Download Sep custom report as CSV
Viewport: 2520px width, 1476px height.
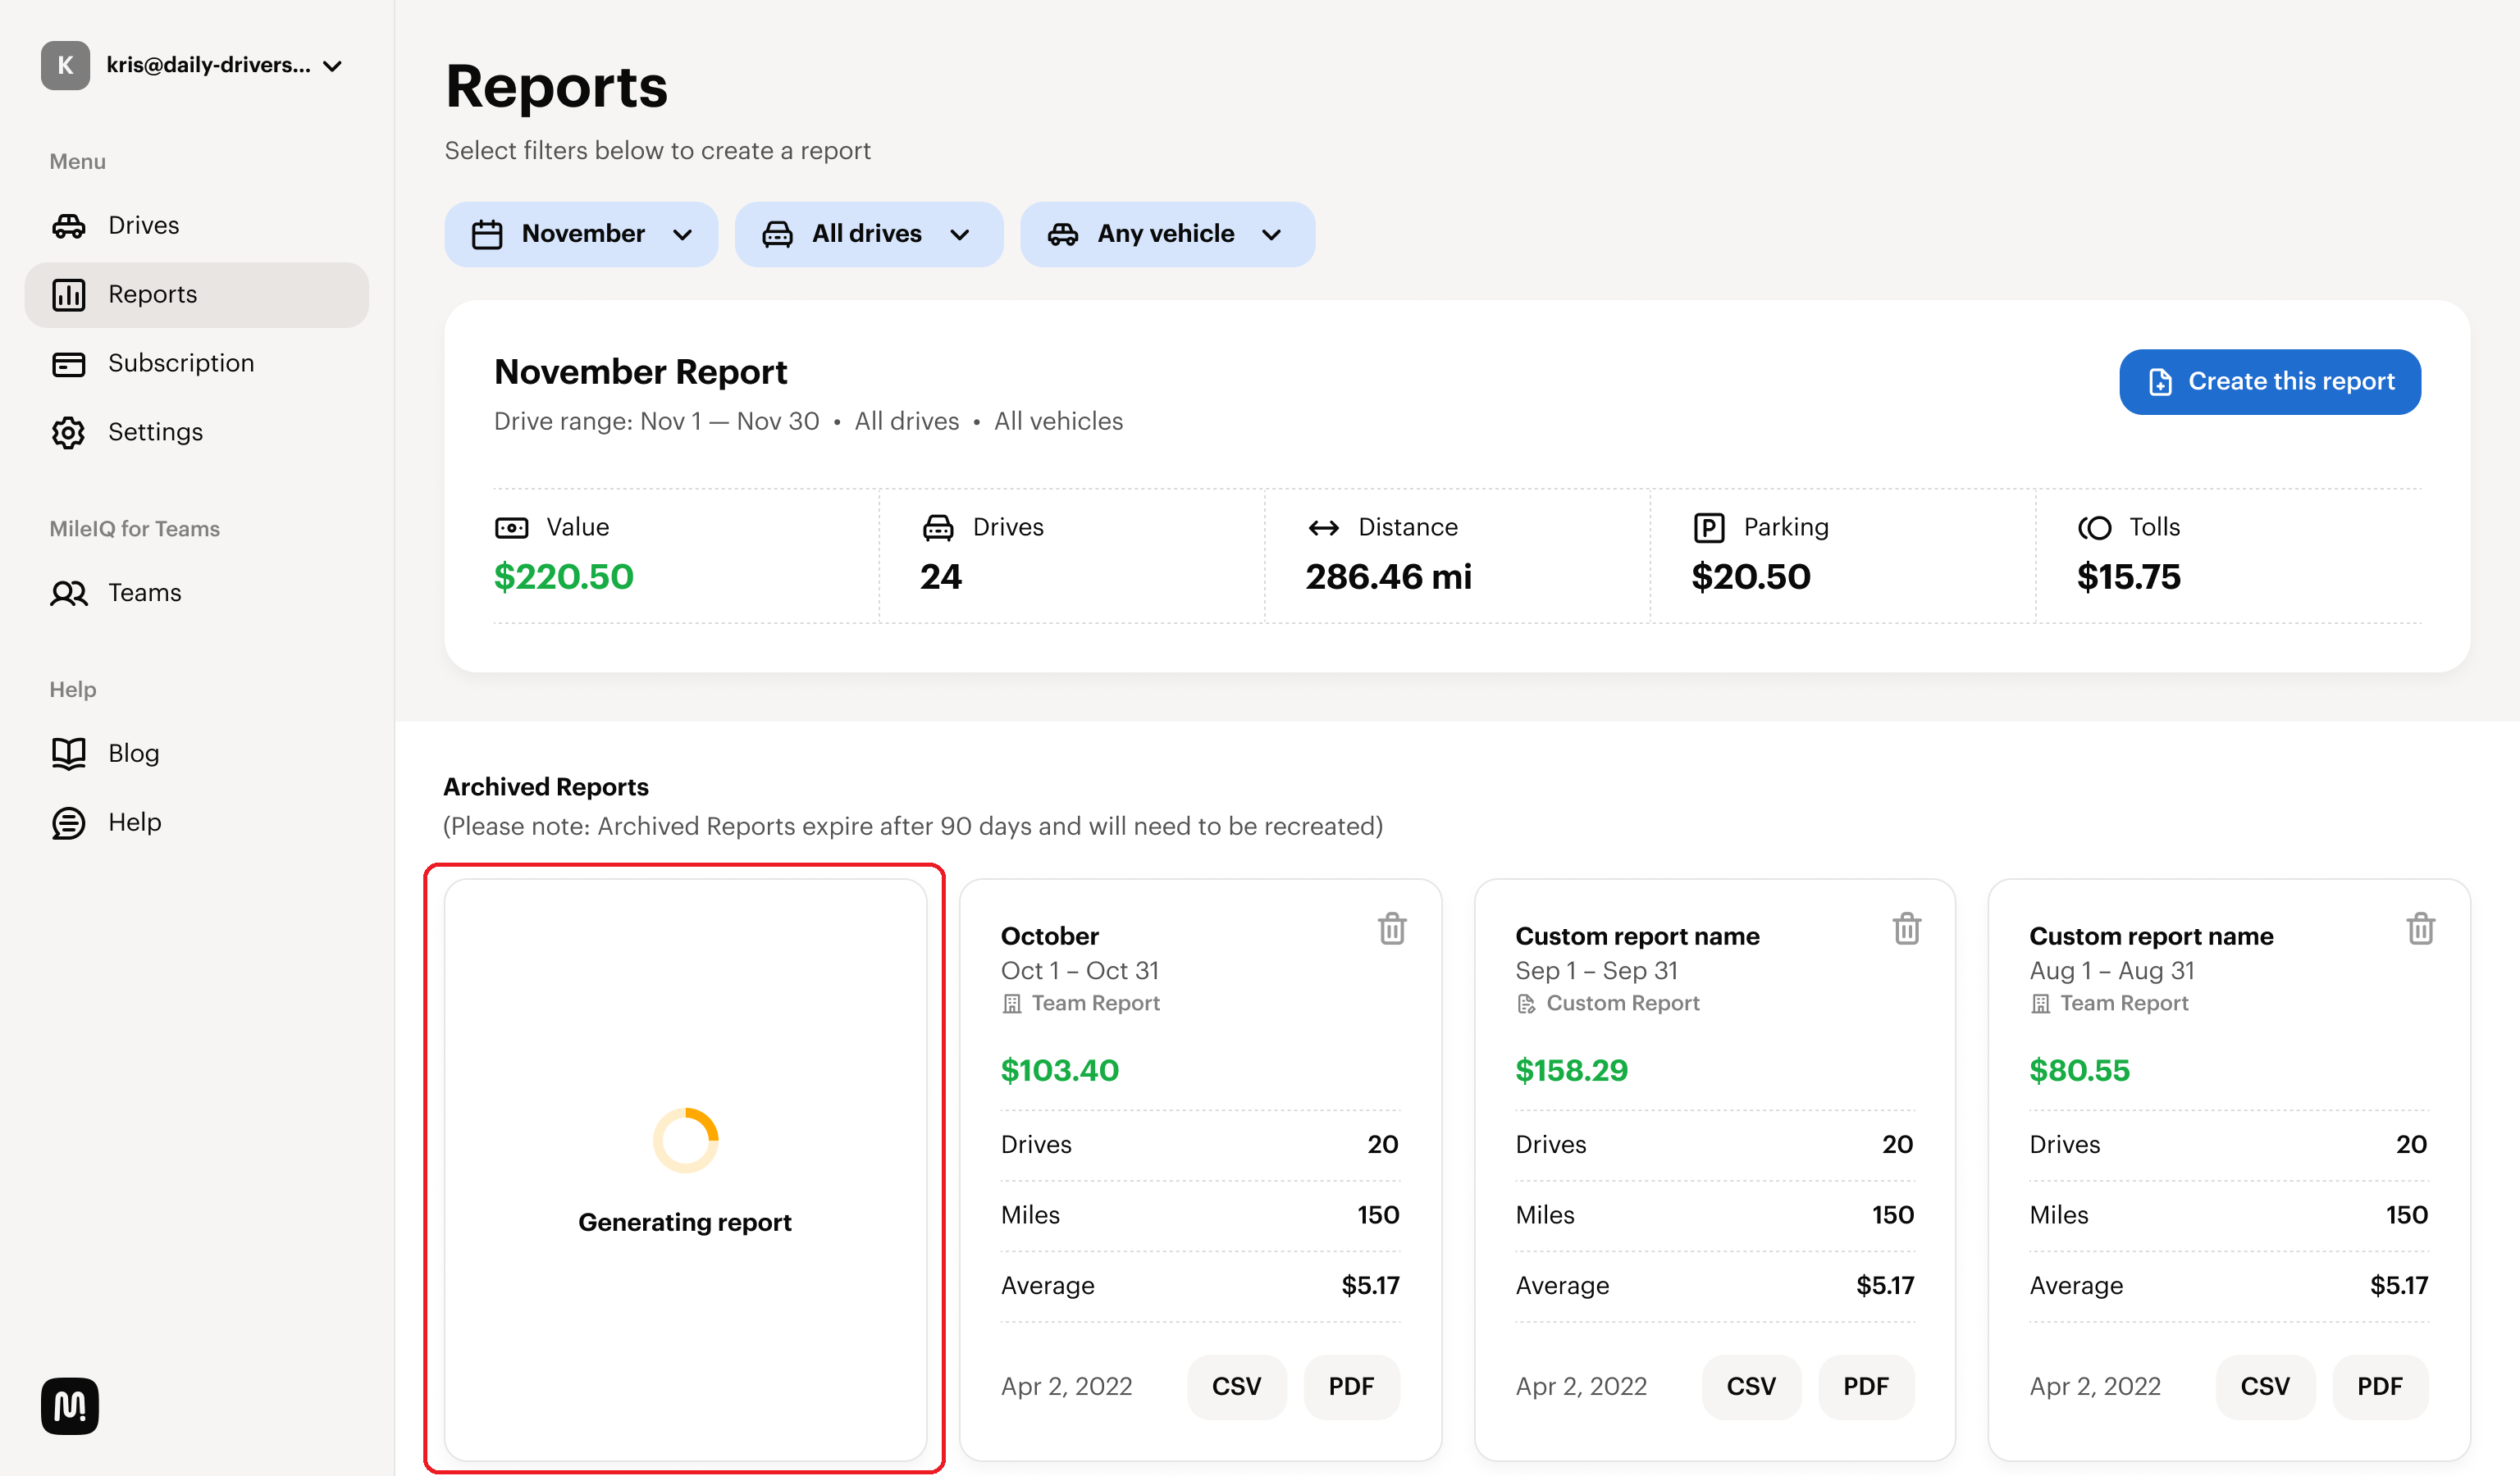pos(1751,1387)
